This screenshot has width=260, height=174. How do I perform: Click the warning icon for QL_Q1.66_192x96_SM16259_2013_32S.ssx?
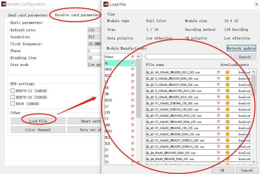click(227, 72)
